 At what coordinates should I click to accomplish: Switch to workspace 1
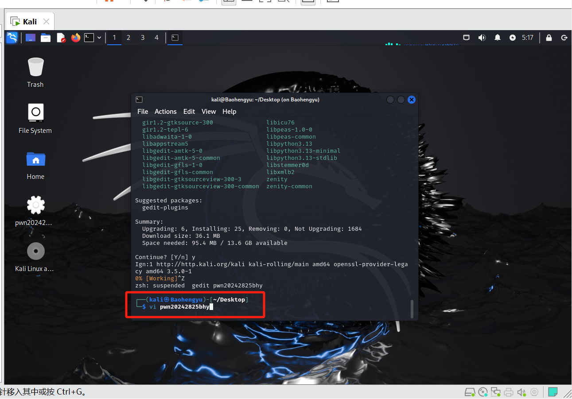point(114,38)
